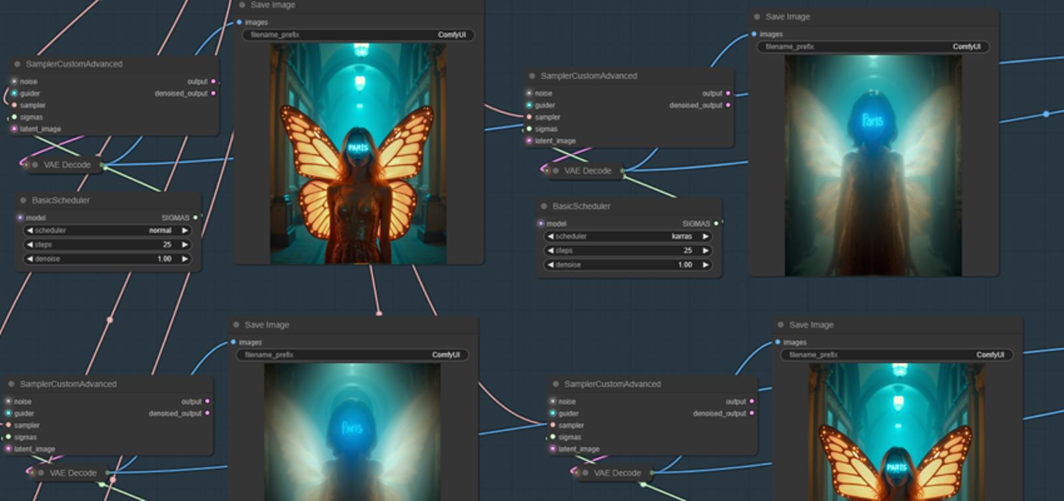Decrease denoise in the normal BasicScheduler
1064x501 pixels.
click(29, 259)
